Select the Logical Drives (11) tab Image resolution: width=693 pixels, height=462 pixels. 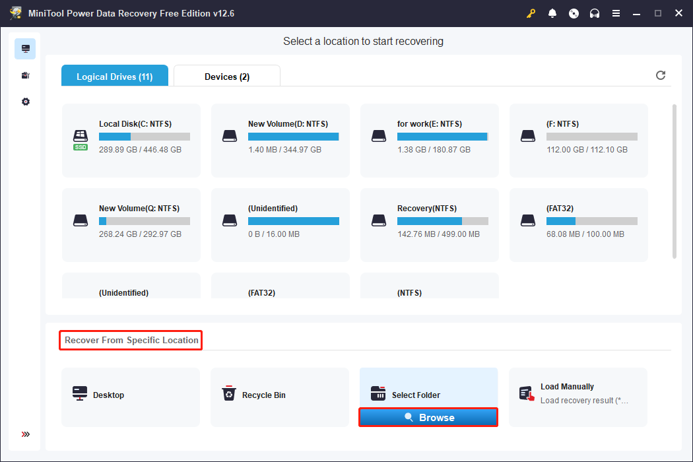click(114, 77)
